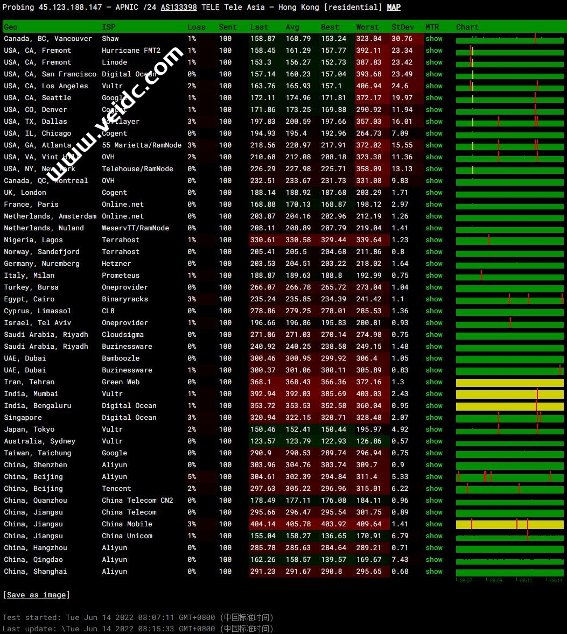Image resolution: width=567 pixels, height=634 pixels.
Task: Show MTR for USA Seattle row
Action: pyautogui.click(x=434, y=98)
